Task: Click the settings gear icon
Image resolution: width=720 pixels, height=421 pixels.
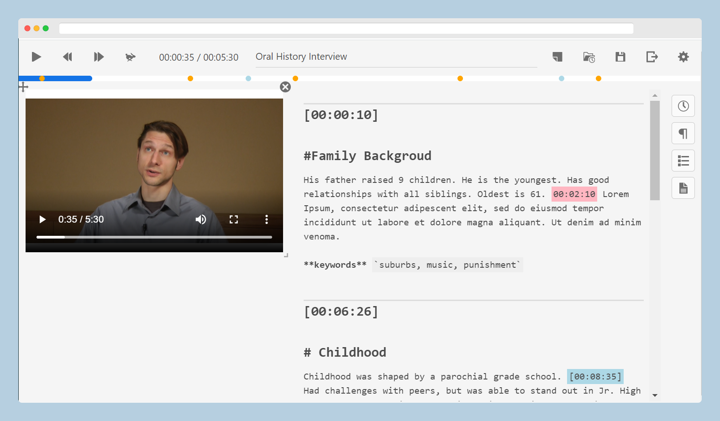Action: click(x=683, y=57)
